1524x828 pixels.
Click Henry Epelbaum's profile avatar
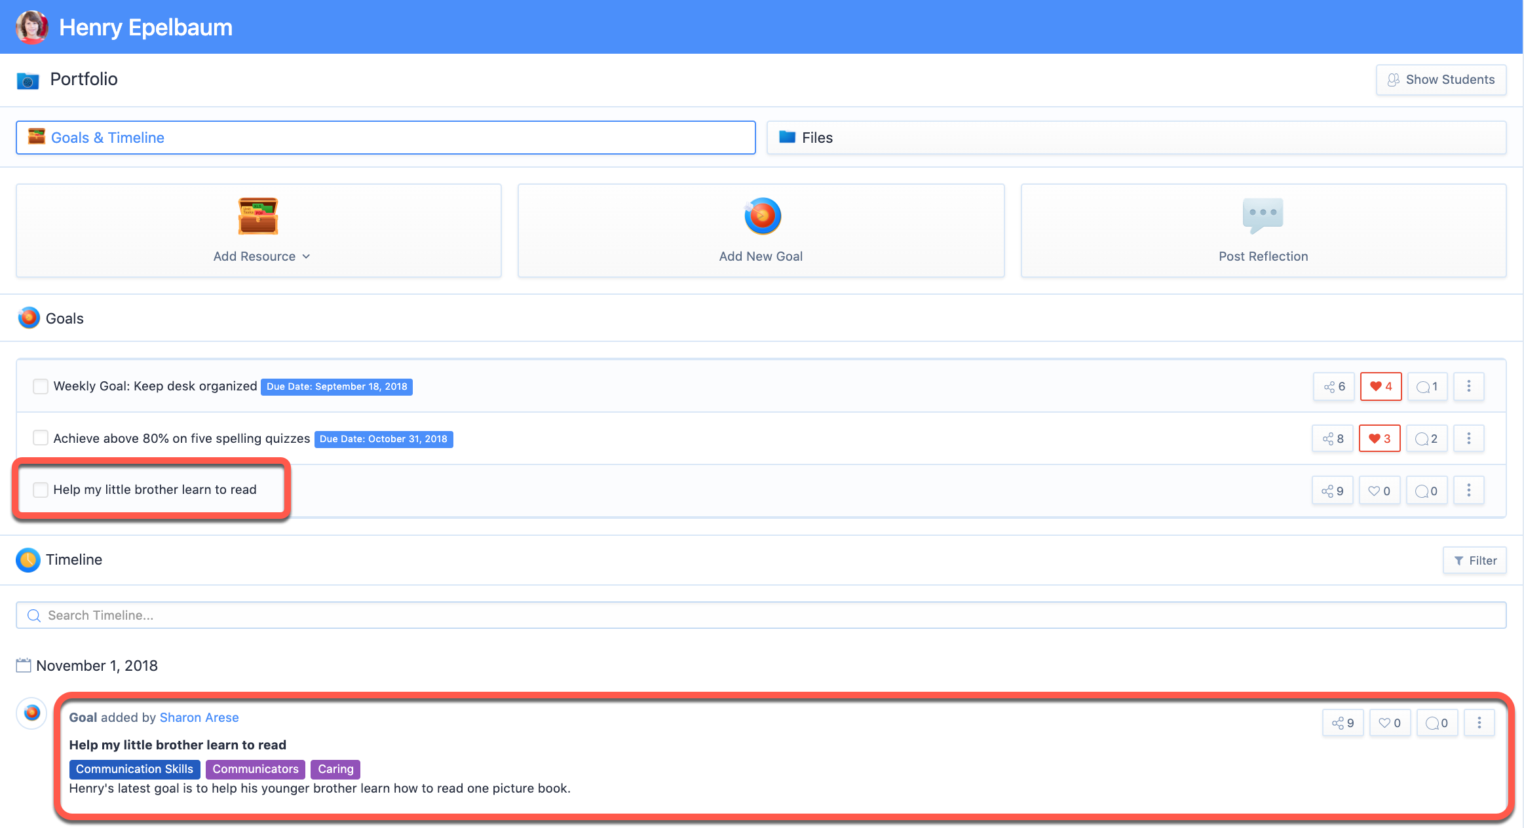tap(31, 27)
